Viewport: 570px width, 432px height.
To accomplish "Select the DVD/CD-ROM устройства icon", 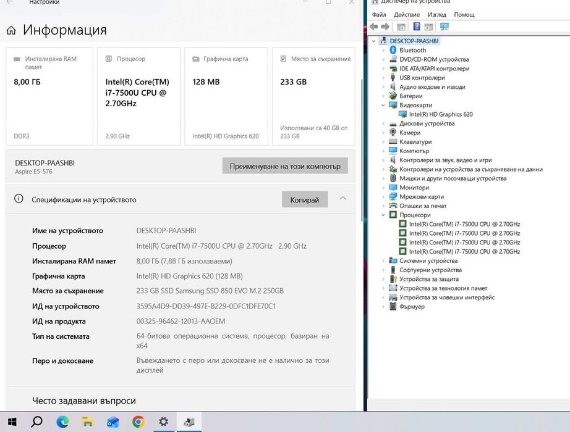I will [x=393, y=59].
